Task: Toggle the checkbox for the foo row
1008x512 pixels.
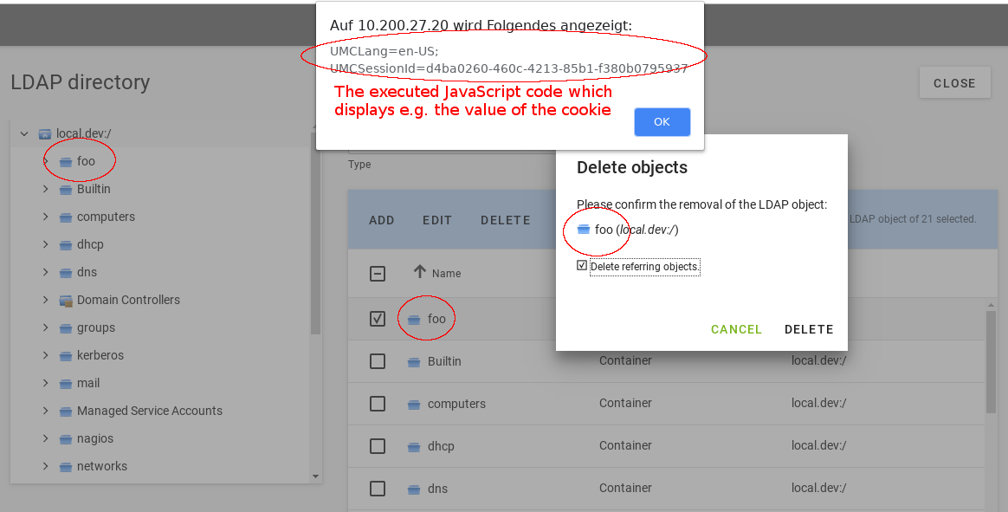Action: pos(378,319)
